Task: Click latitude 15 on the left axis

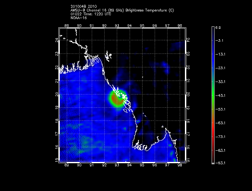Action: [57, 160]
